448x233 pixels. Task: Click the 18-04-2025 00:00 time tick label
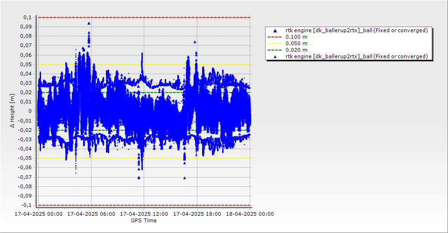point(250,214)
